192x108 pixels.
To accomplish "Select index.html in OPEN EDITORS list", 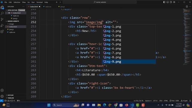I will [17, 13].
